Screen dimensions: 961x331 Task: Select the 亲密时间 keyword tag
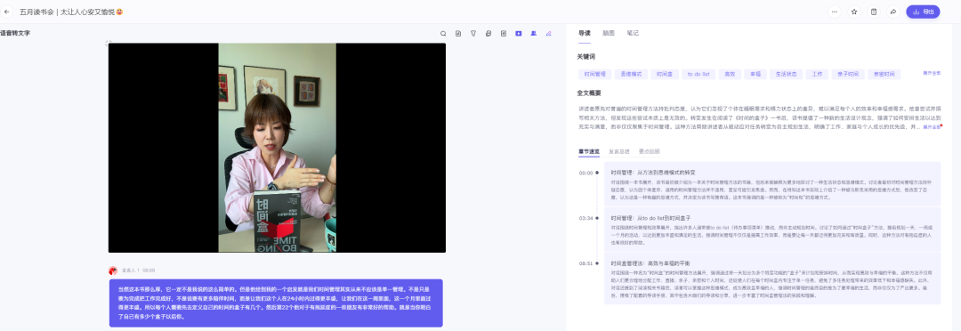point(884,74)
